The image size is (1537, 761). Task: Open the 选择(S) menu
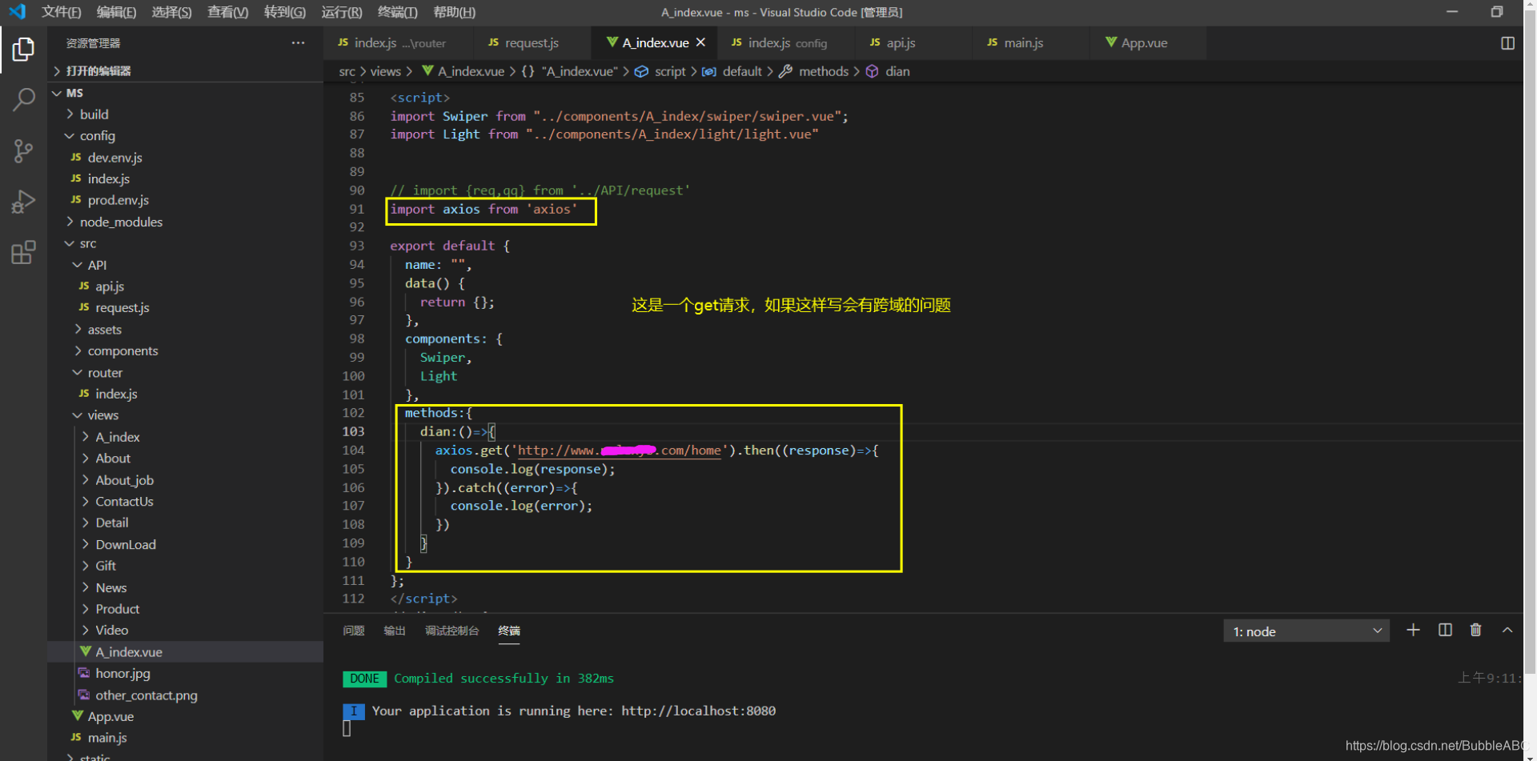[172, 12]
